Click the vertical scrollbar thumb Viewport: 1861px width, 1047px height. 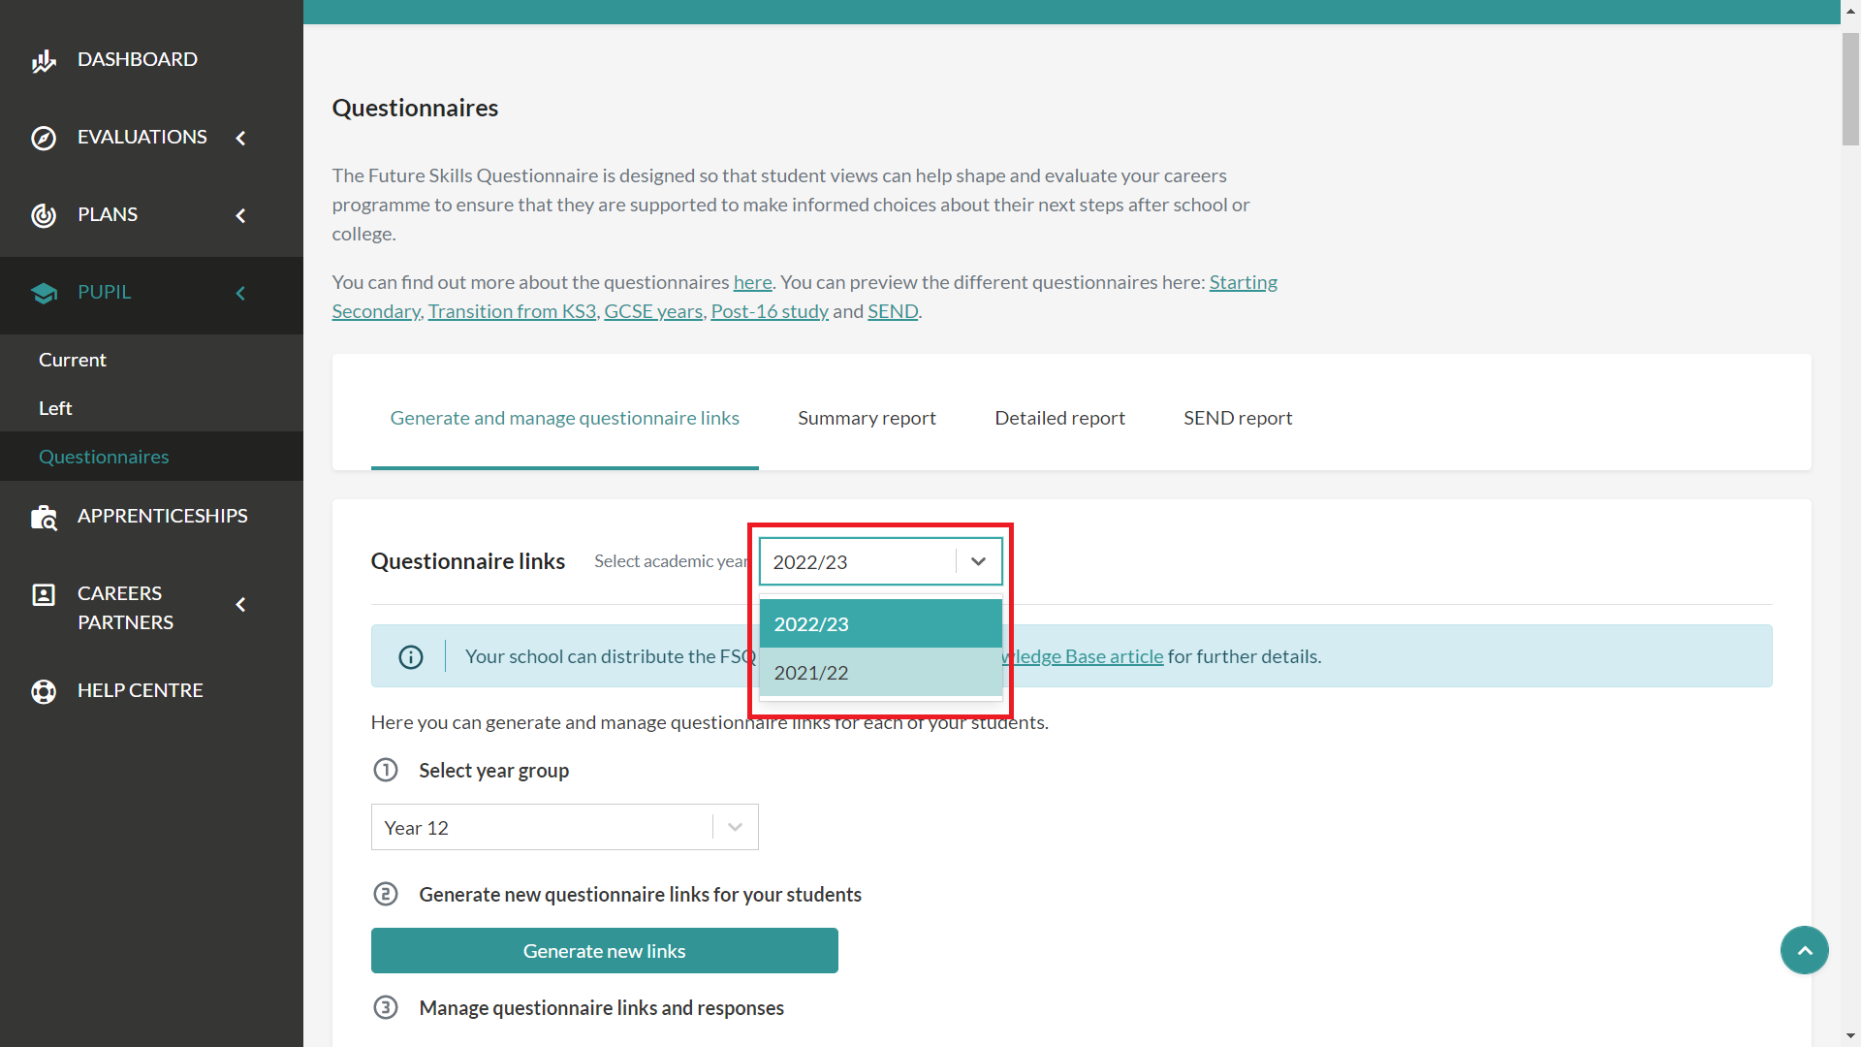point(1850,89)
